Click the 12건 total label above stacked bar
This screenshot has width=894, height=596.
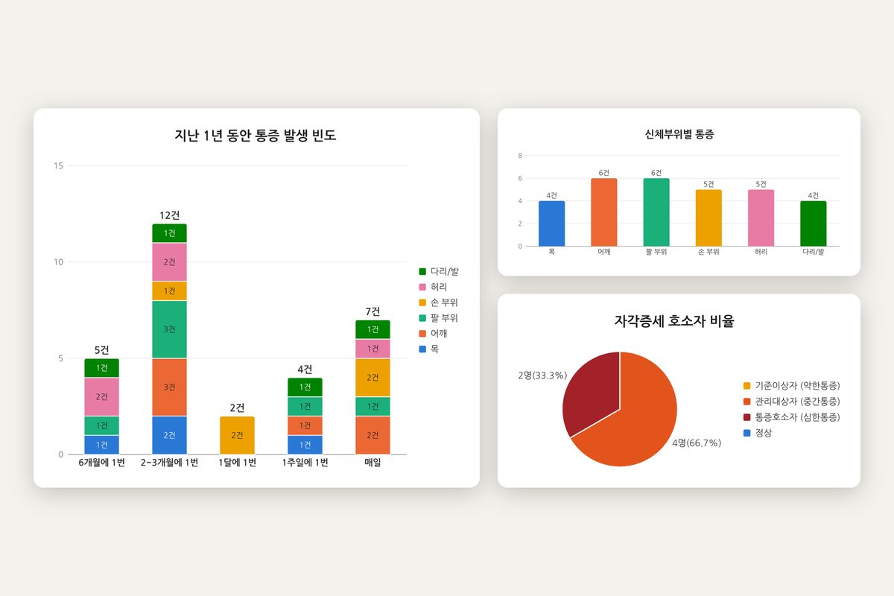[169, 215]
